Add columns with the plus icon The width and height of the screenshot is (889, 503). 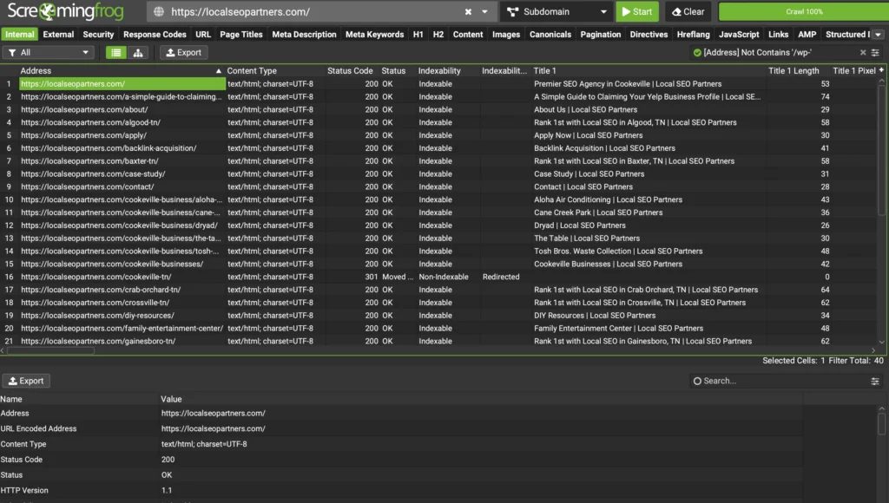tap(881, 70)
